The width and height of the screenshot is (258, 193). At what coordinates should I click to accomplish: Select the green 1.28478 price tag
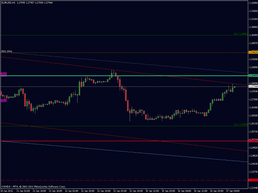[x=253, y=76]
